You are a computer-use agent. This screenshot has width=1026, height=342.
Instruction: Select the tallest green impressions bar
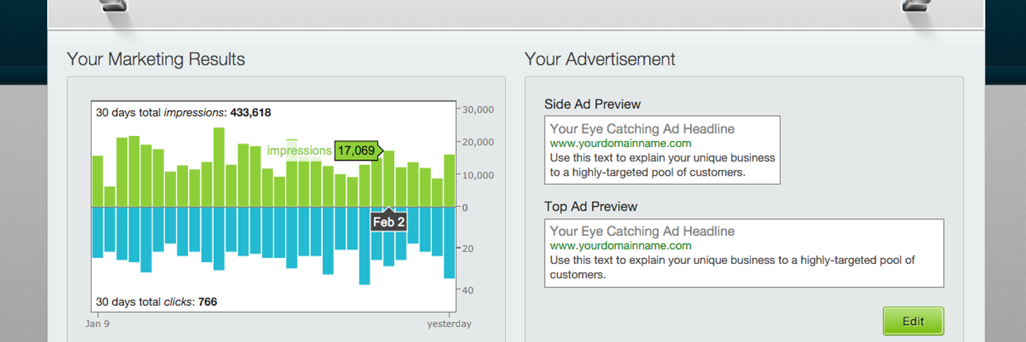coord(219,168)
